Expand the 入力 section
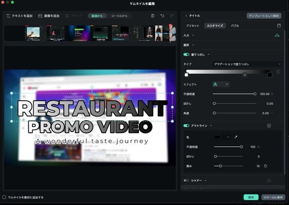Screen dimensions: 289x205 coord(193,36)
